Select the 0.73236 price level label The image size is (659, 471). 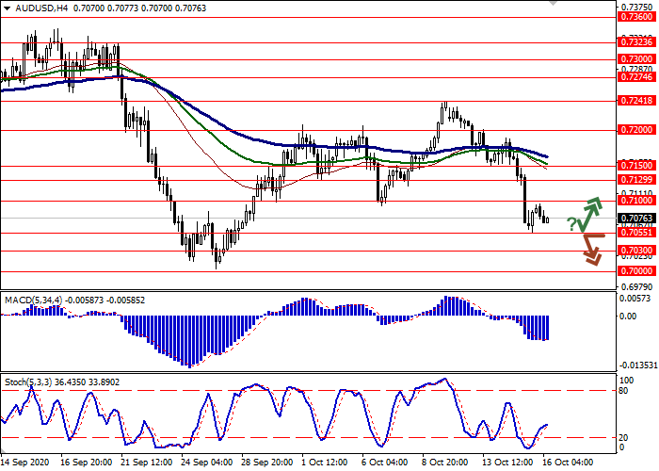(636, 42)
